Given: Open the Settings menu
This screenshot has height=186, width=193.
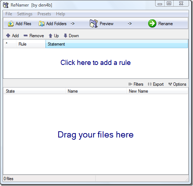Looking at the screenshot, I should pos(25,14).
